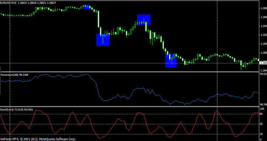The image size is (267, 141).
Task: Click the Momentum(168) 99.2309 indicator label
Action: (x=14, y=75)
